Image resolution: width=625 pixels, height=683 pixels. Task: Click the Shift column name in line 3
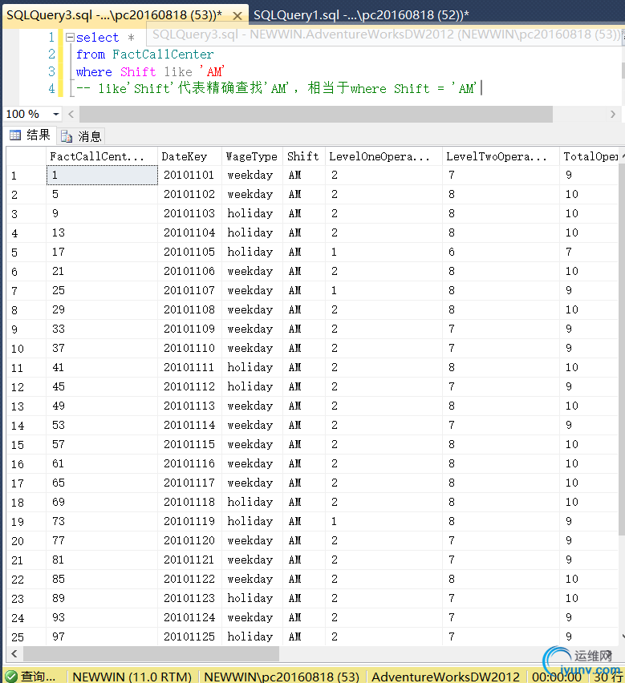coord(138,71)
